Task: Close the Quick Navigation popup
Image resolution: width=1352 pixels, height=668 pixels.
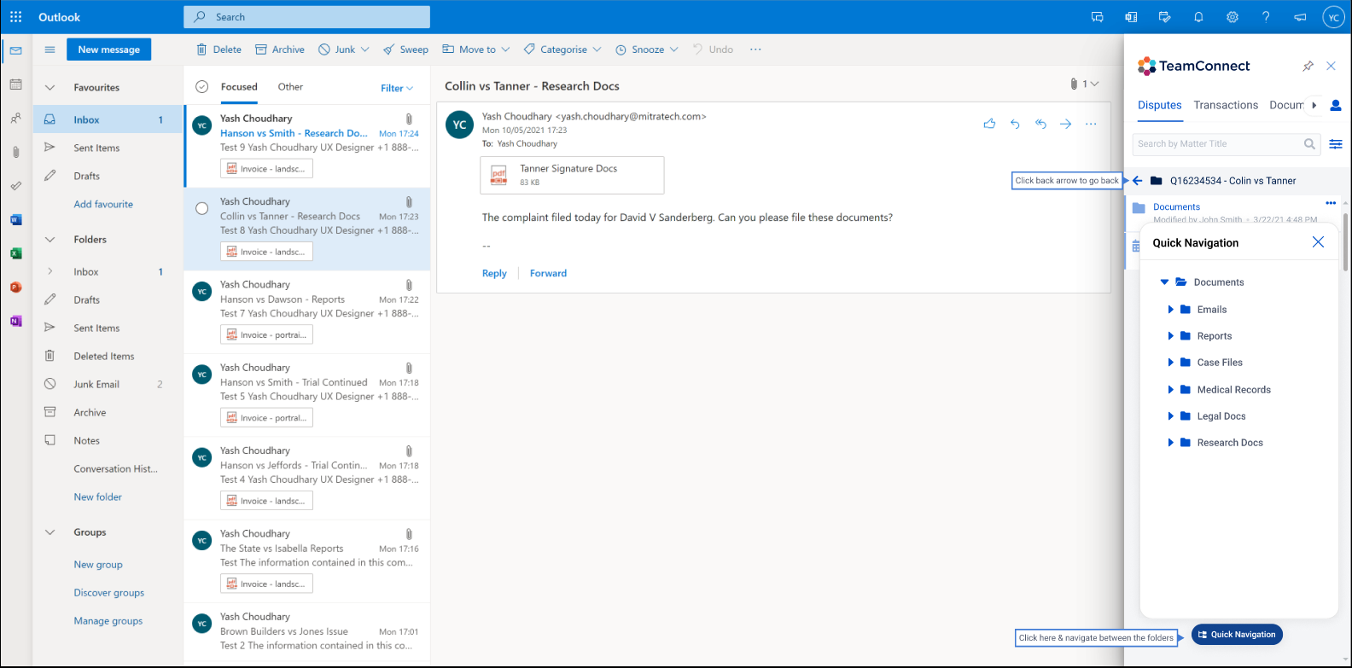Action: tap(1318, 242)
